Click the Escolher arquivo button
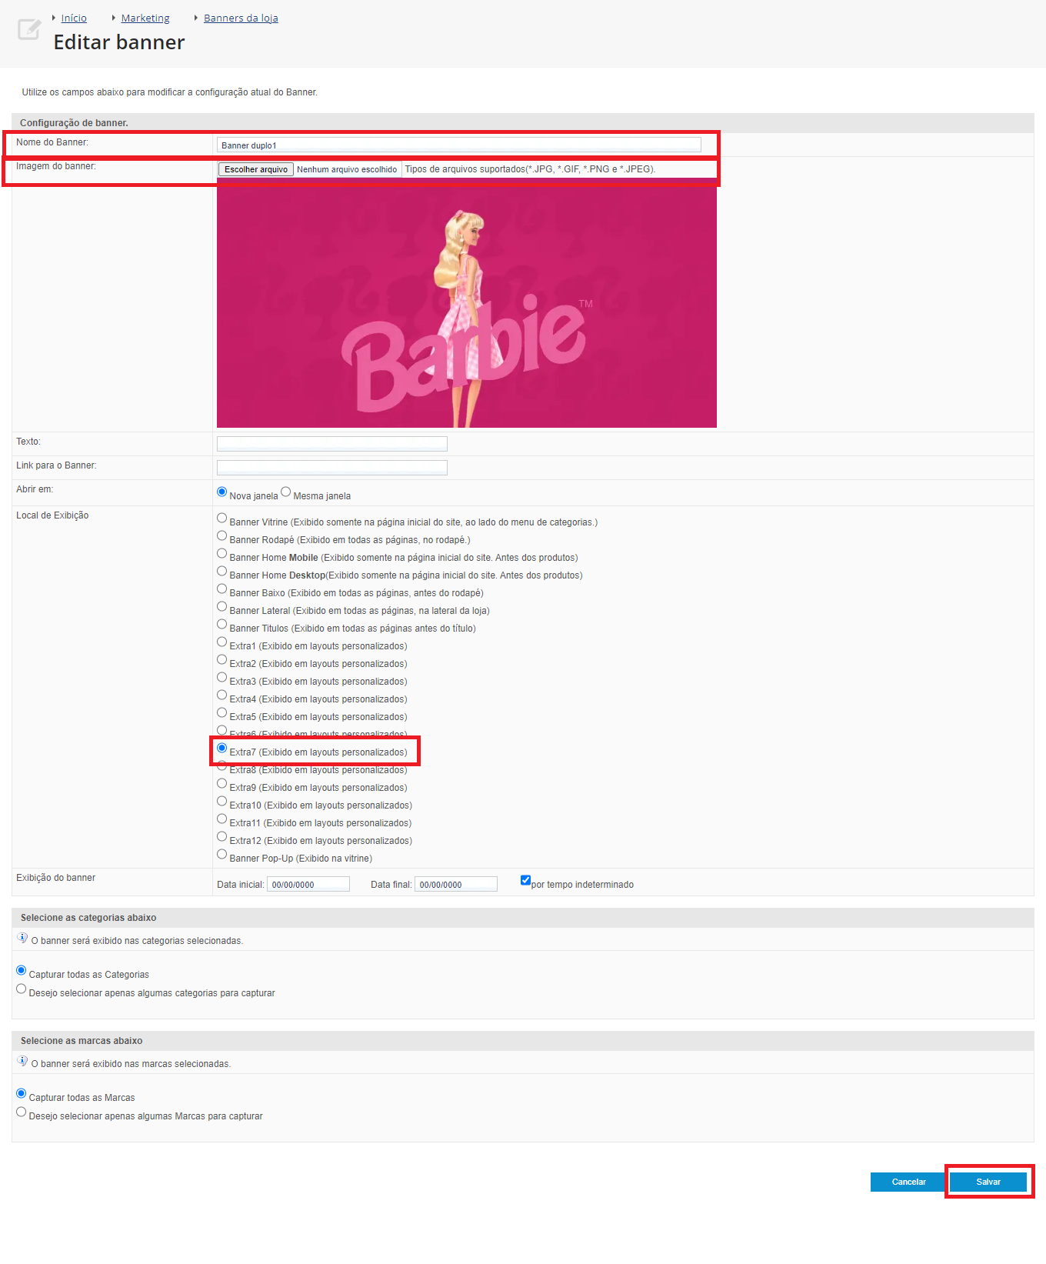 (x=256, y=169)
